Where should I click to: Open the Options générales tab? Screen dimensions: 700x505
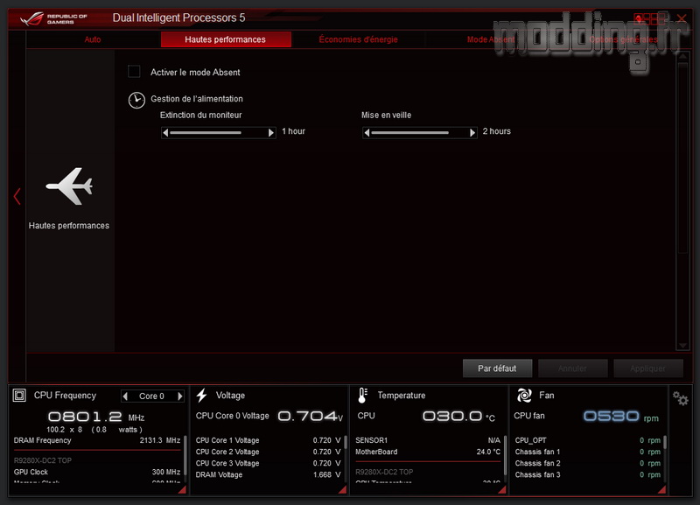[623, 39]
